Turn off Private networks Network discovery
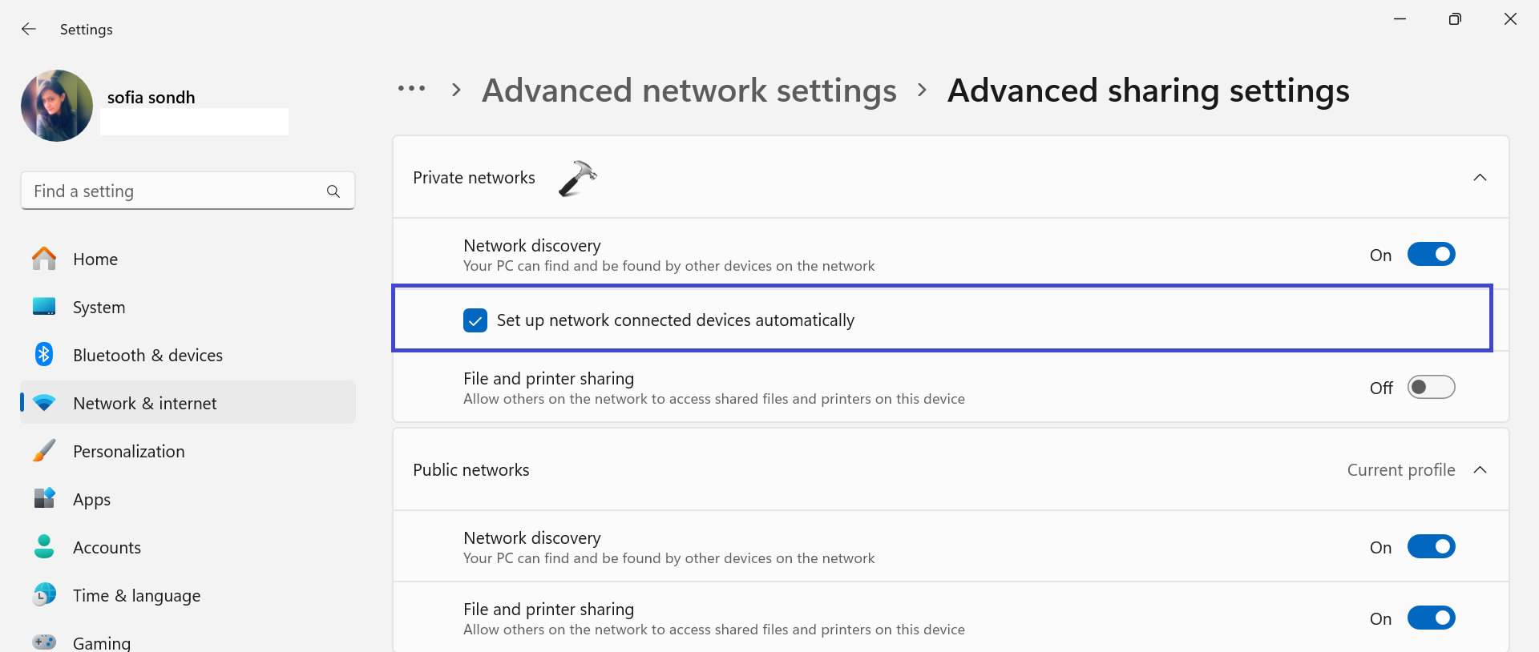 pos(1431,255)
